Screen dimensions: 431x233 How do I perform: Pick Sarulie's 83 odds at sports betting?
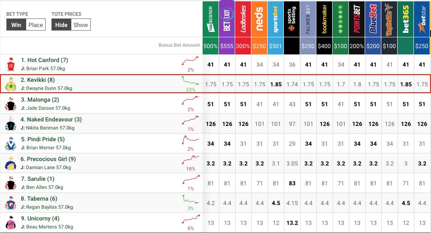pos(292,183)
